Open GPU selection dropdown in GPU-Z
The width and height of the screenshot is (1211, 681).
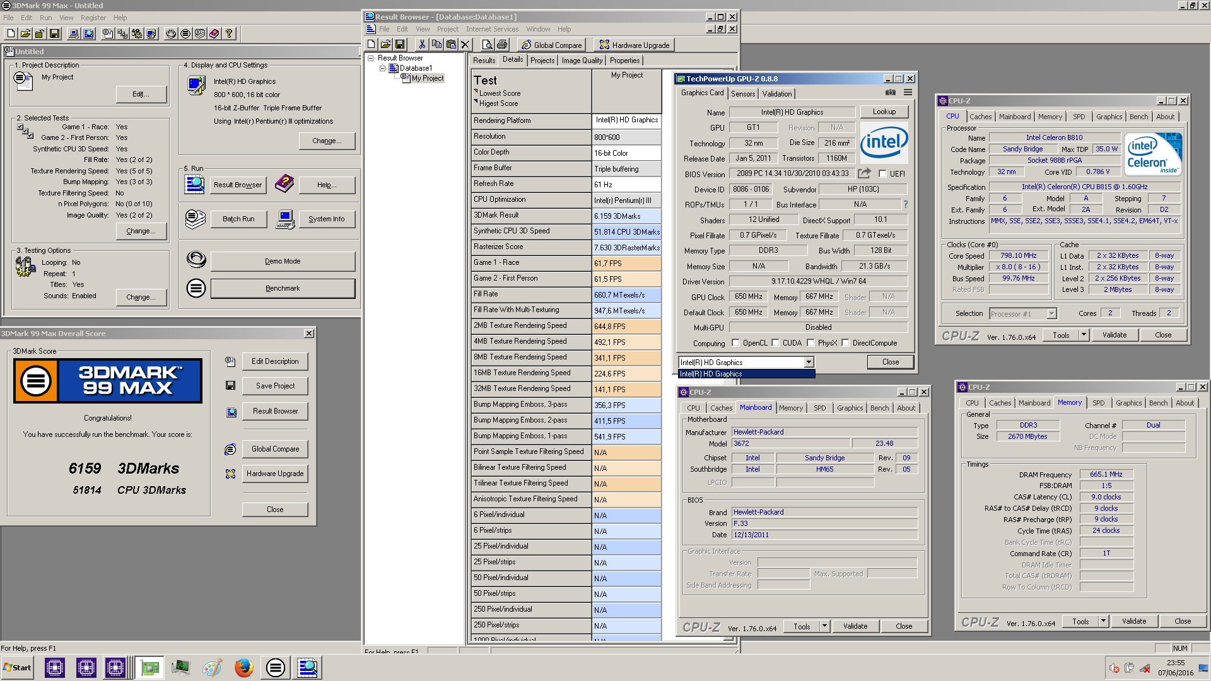(809, 362)
